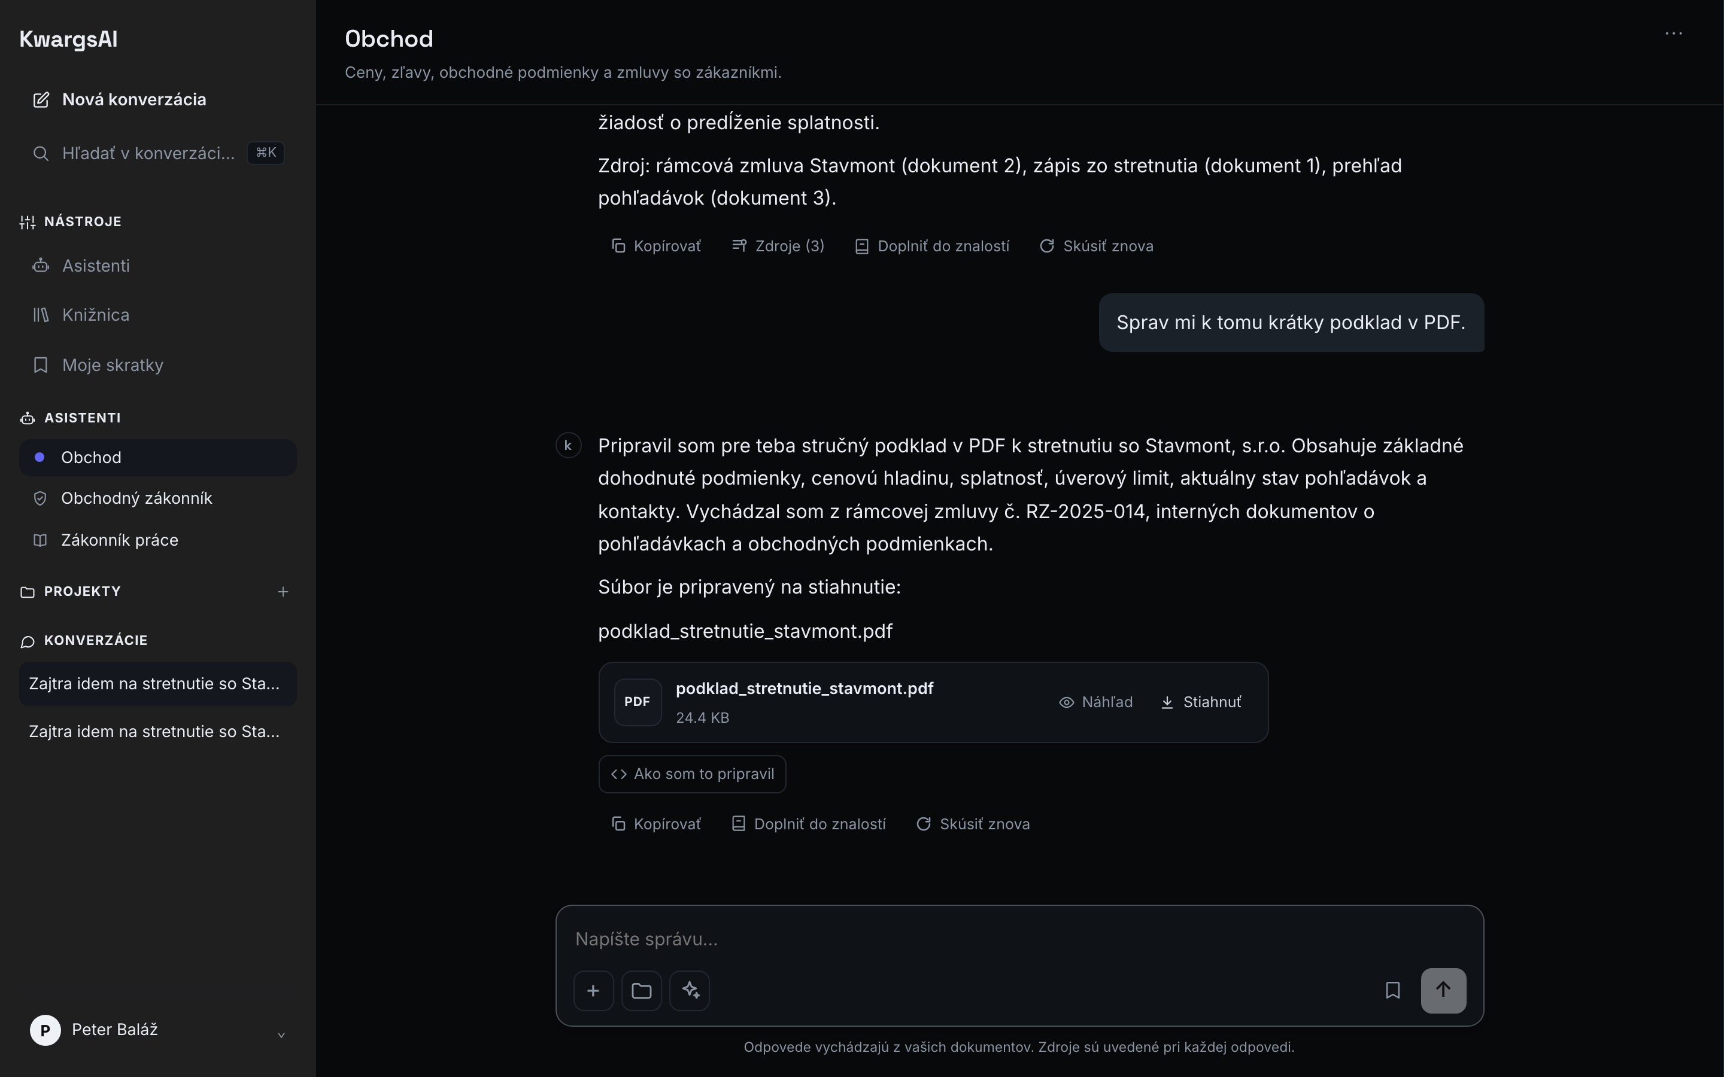Expand the 'Ako som to pripravil' section
This screenshot has height=1077, width=1724.
point(693,774)
